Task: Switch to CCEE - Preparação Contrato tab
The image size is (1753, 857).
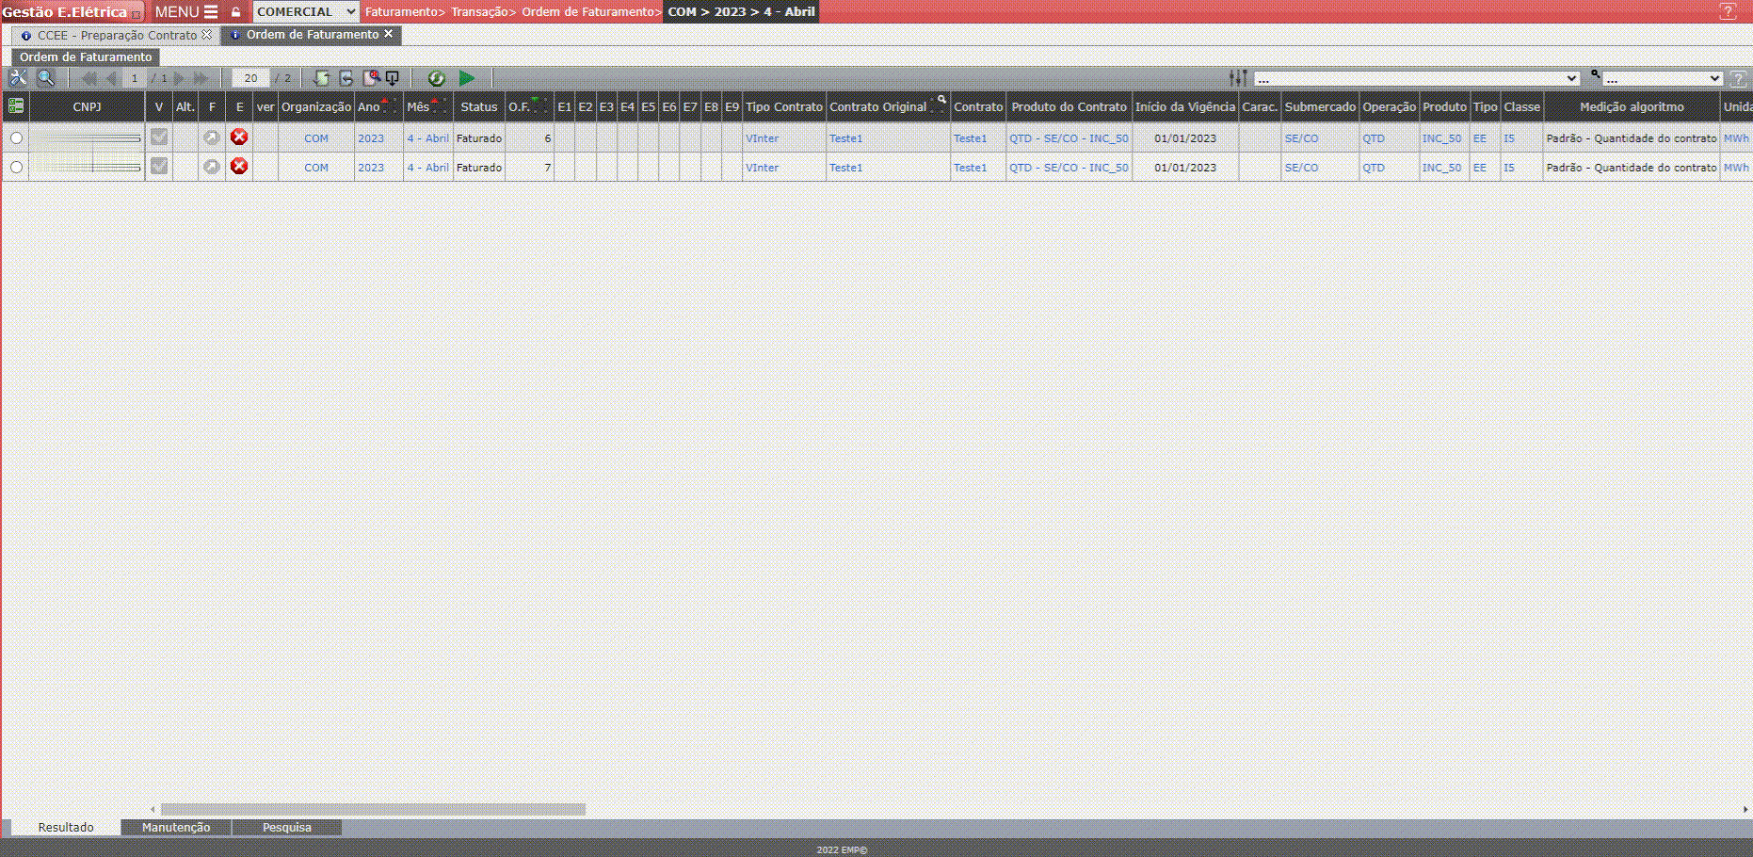Action: pos(117,35)
